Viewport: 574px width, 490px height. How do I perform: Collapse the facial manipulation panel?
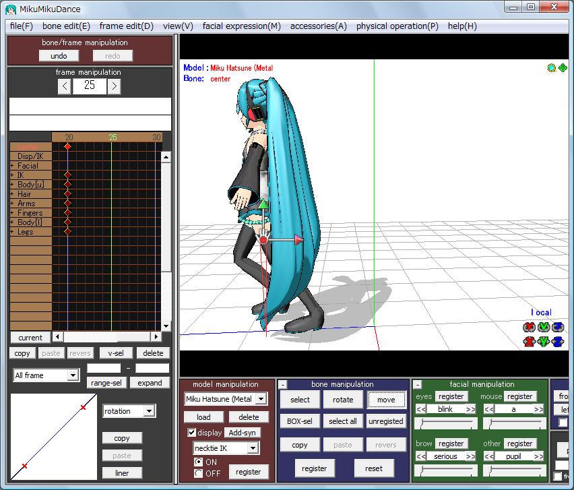point(417,385)
